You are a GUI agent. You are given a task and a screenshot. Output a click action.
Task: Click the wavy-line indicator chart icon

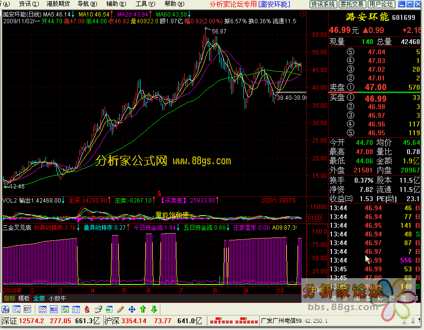pyautogui.click(x=43, y=309)
